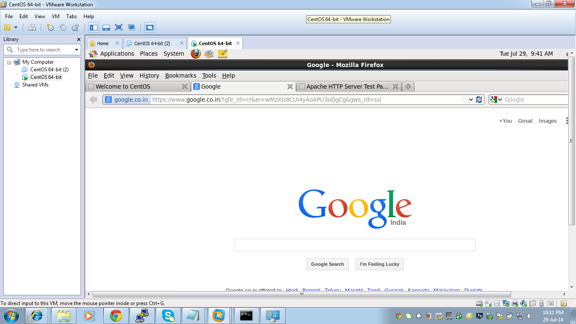Open Firefox History menu
This screenshot has width=576, height=324.
pos(149,76)
